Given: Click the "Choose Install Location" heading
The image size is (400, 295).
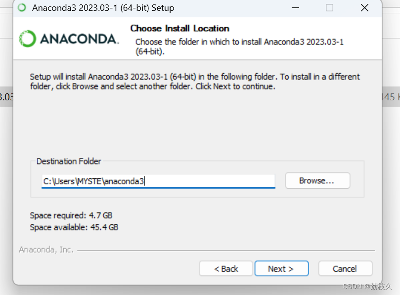Looking at the screenshot, I should point(179,28).
